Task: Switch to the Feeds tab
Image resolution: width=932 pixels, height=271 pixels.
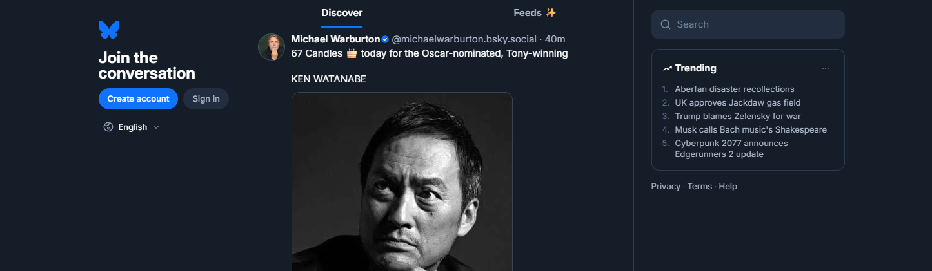Action: (x=535, y=13)
